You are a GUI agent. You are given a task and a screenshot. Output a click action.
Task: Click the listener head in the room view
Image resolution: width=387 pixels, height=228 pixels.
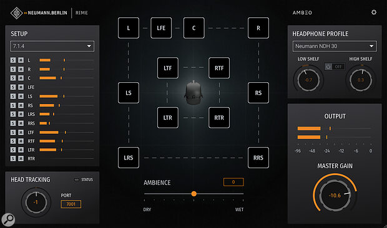point(193,93)
